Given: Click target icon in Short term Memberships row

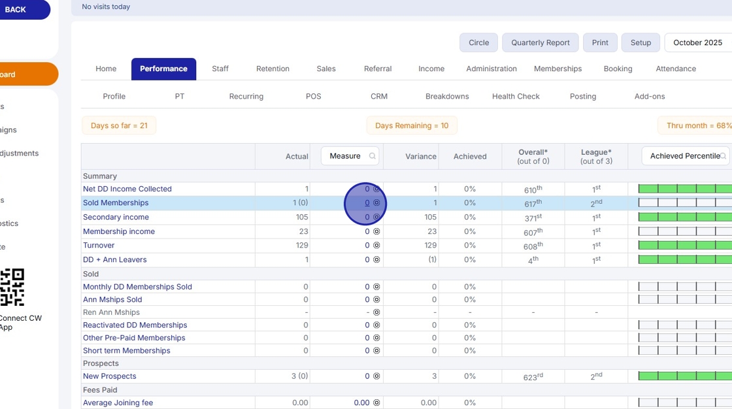Looking at the screenshot, I should (376, 351).
